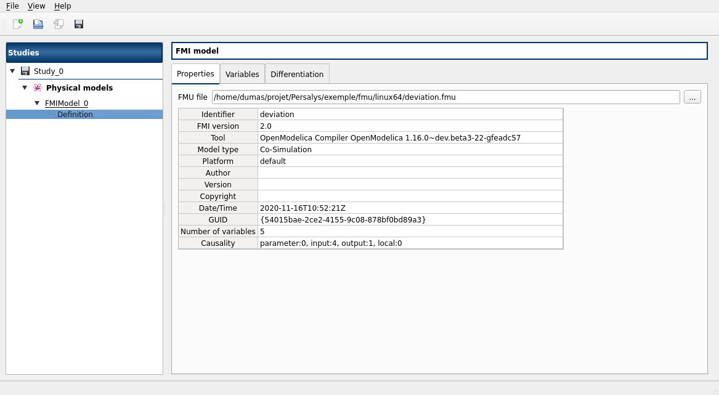Click the 'Tool' row label

[x=218, y=137]
